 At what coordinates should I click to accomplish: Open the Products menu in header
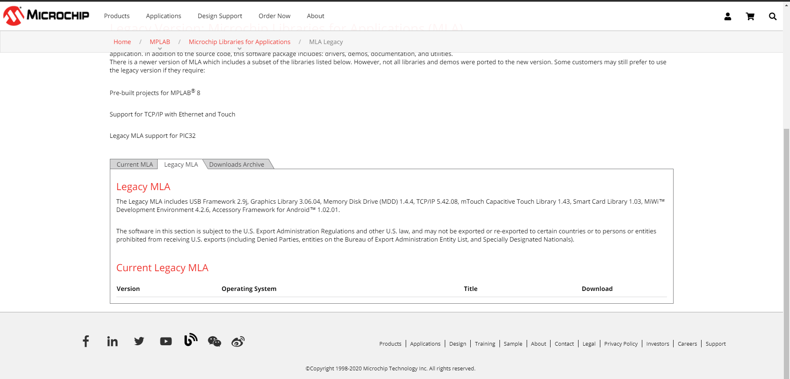117,16
